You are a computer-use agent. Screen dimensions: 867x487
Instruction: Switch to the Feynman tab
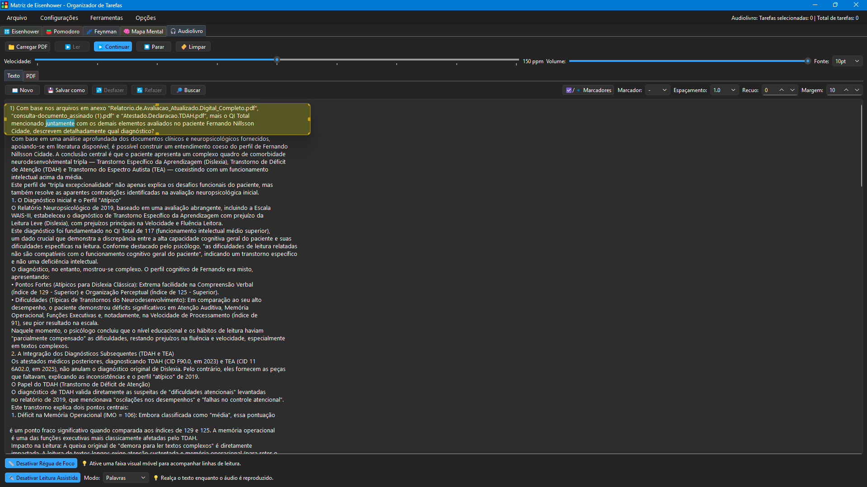tap(102, 32)
